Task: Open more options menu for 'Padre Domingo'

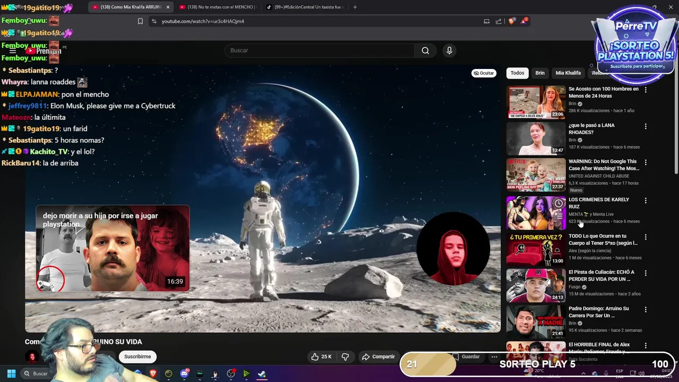Action: [646, 309]
